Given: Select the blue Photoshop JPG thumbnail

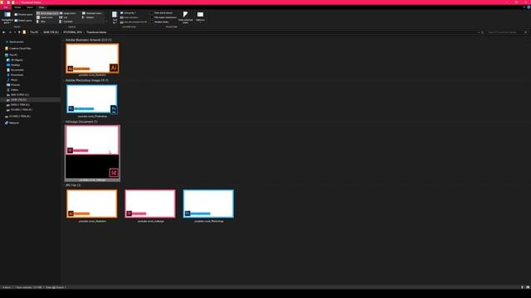Looking at the screenshot, I should (208, 204).
